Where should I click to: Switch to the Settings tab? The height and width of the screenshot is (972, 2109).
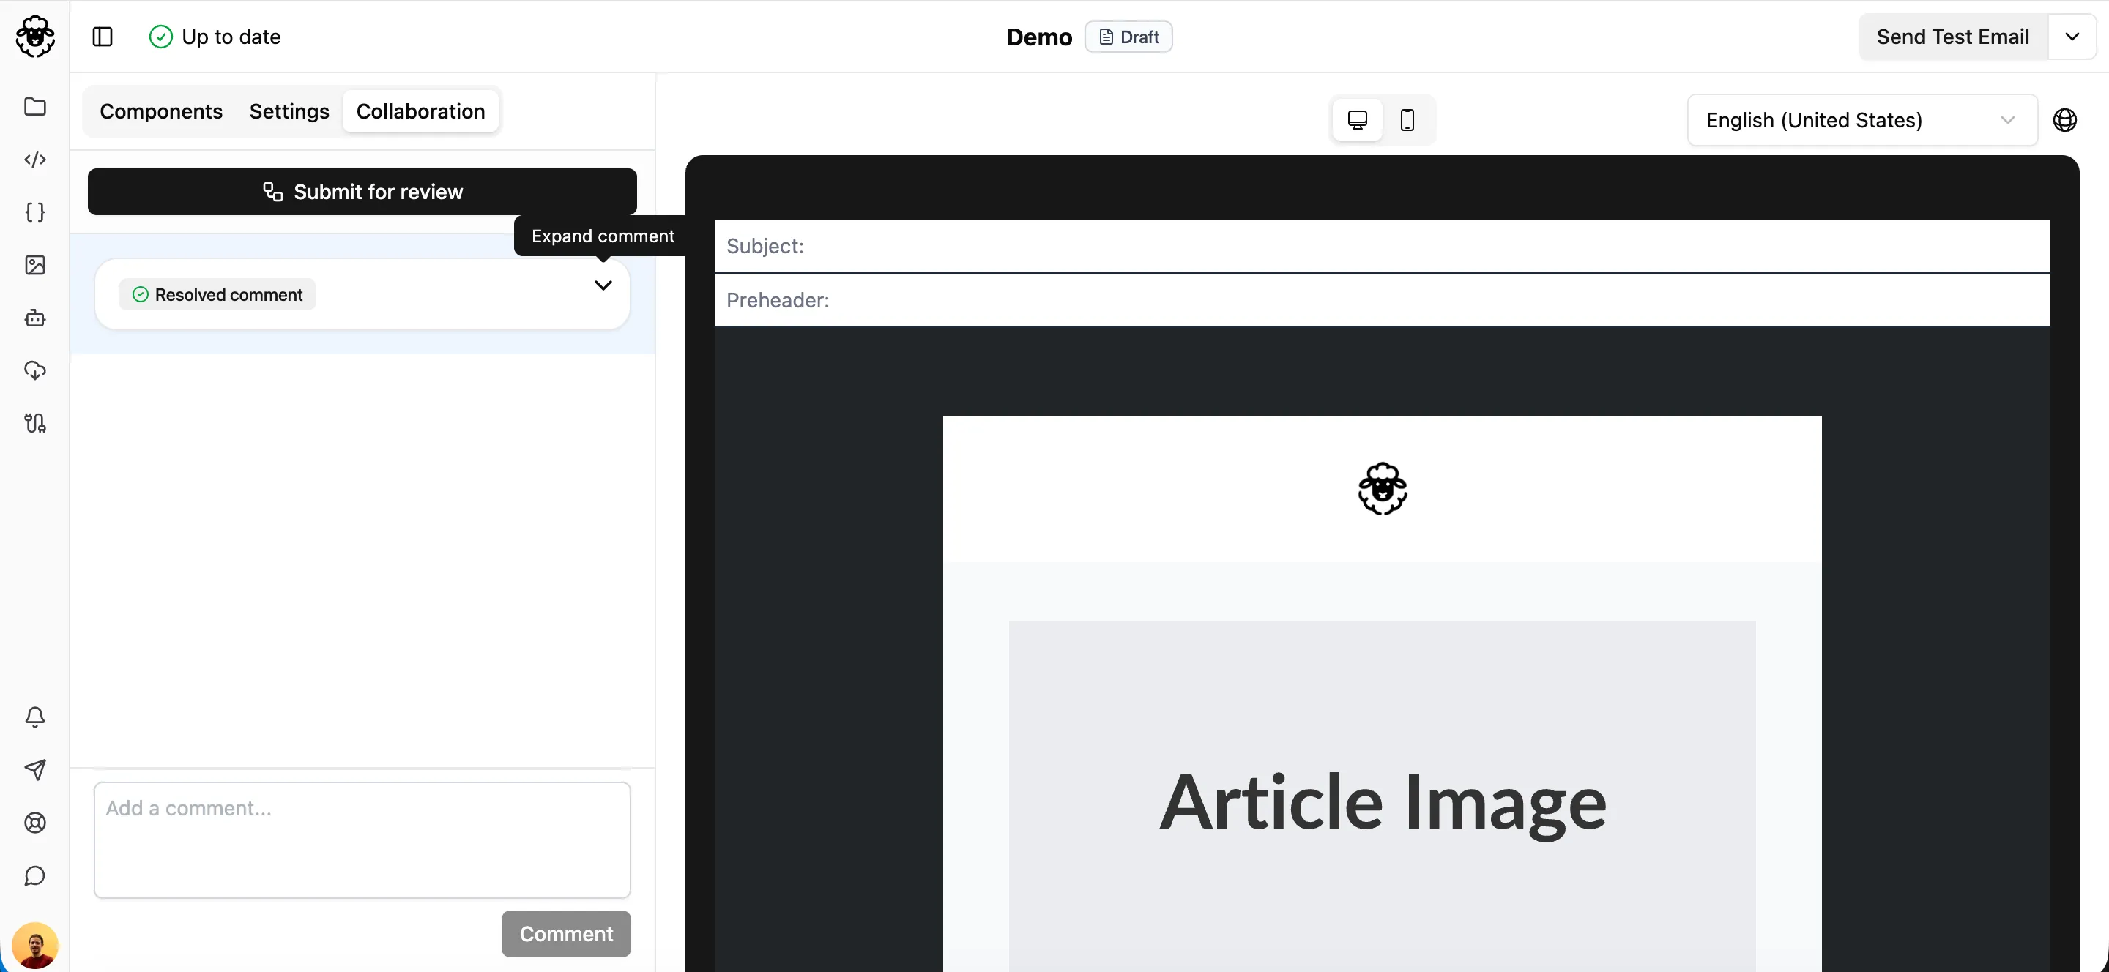[x=289, y=111]
